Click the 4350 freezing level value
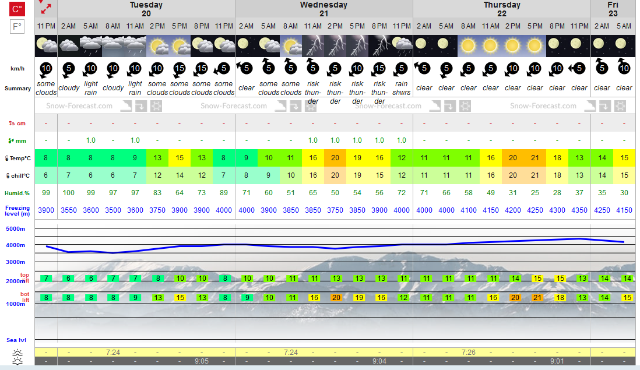 (579, 210)
